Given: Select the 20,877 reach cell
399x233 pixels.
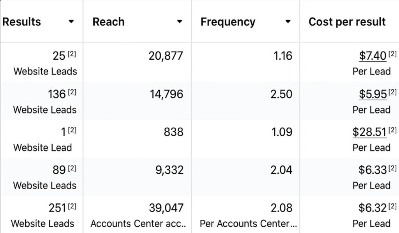Looking at the screenshot, I should click(166, 56).
